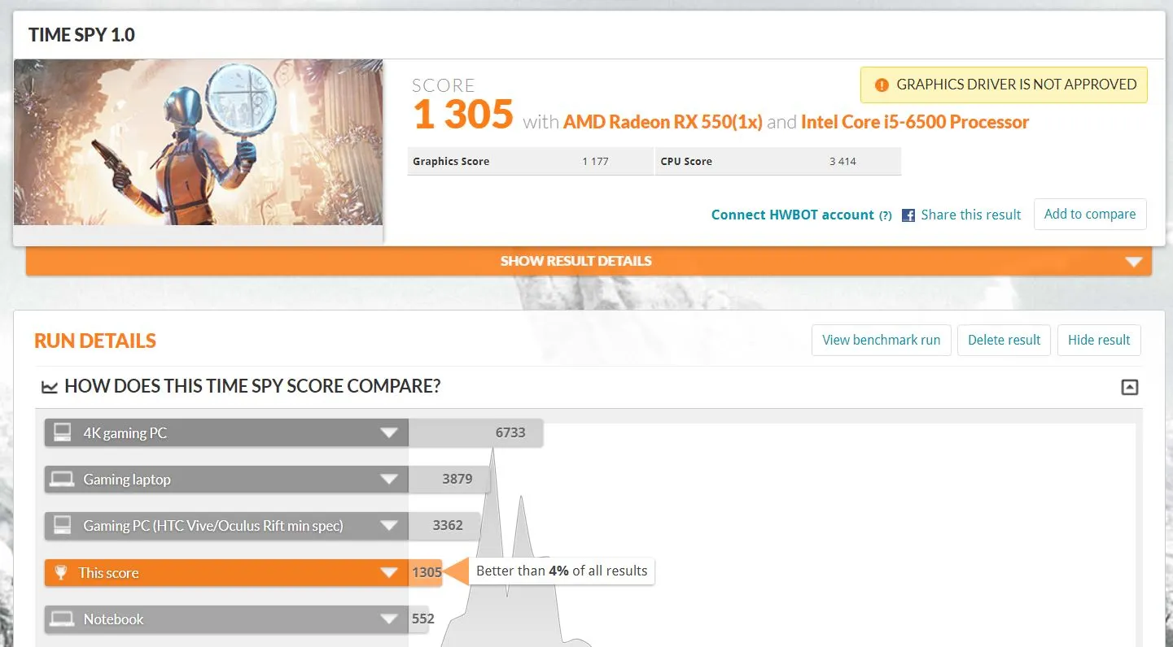Click the laptop icon beside Gaming laptop
The height and width of the screenshot is (647, 1173).
coord(62,480)
